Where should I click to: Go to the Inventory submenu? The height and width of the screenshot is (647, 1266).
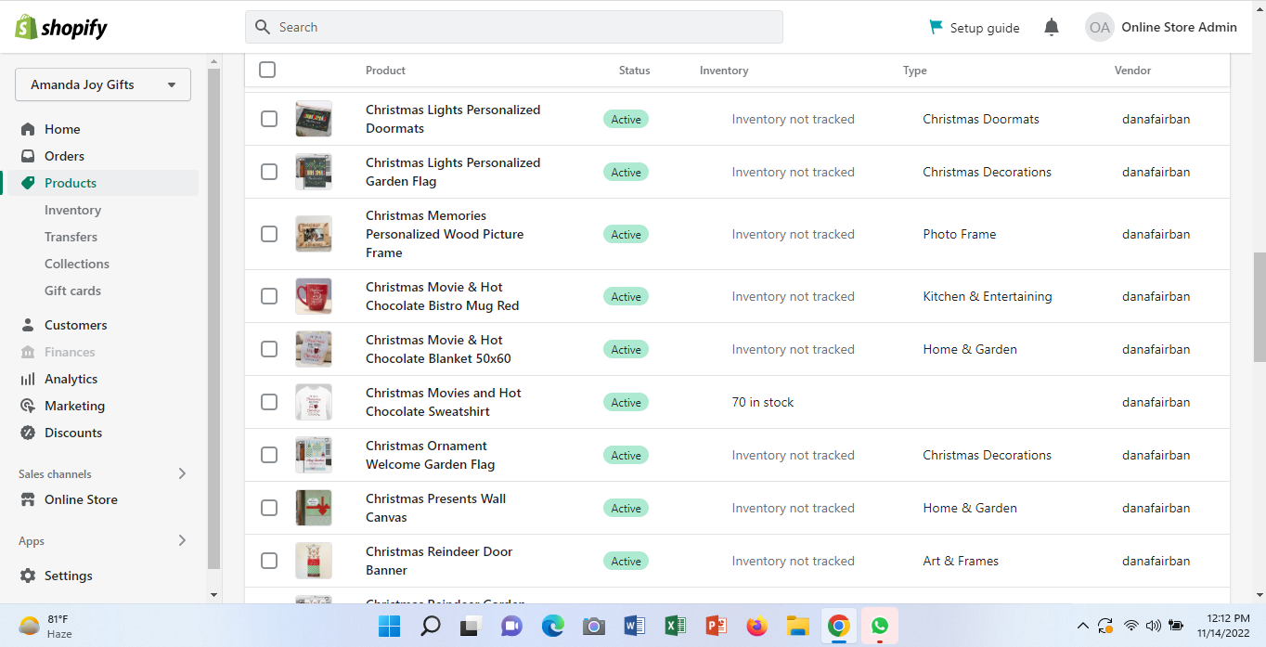pos(72,210)
